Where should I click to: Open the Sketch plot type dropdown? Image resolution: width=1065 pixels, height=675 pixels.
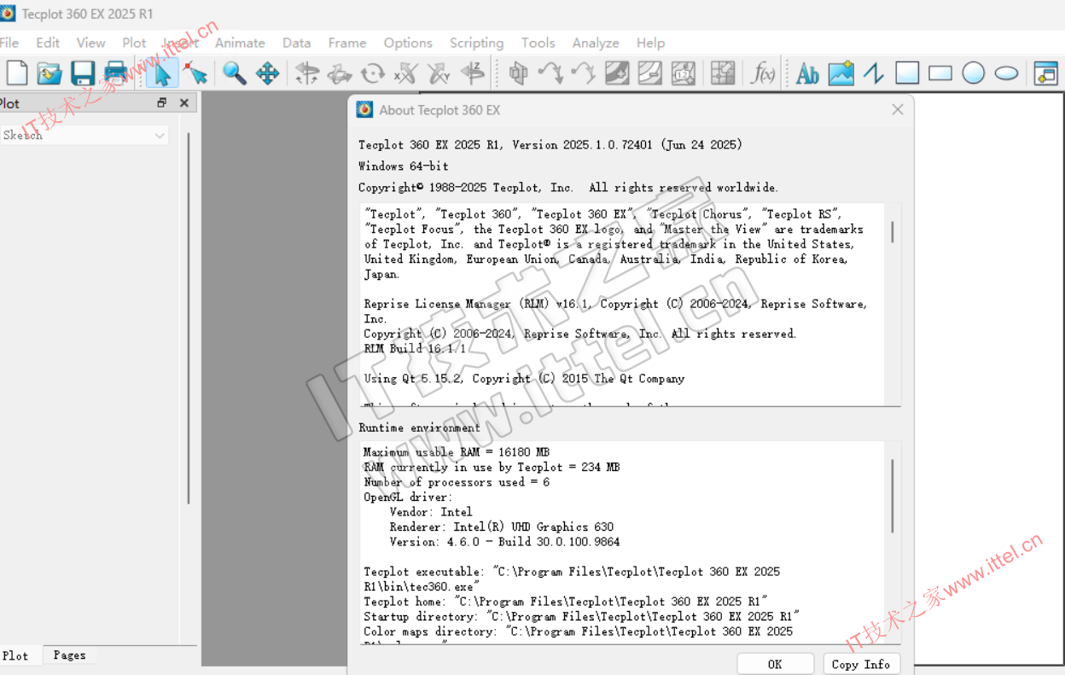tap(84, 135)
